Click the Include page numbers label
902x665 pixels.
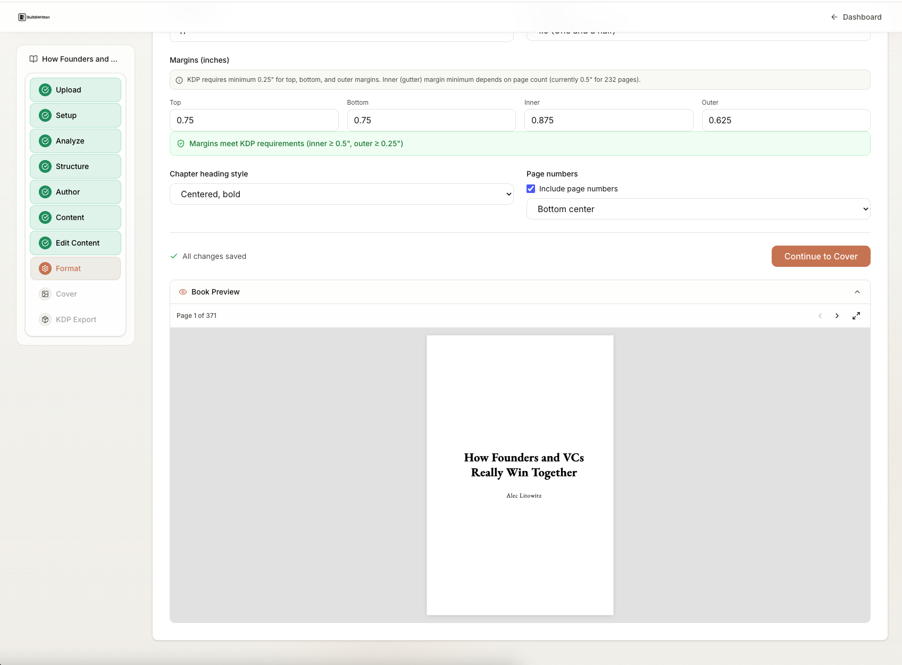tap(579, 189)
